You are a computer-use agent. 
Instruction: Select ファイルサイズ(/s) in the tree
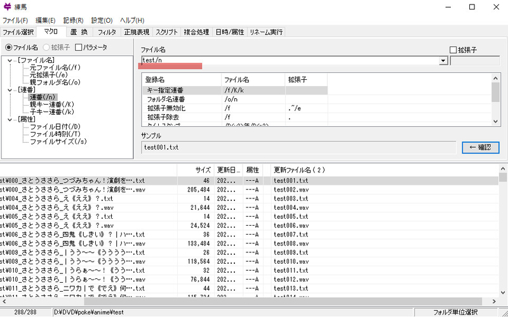coord(58,141)
